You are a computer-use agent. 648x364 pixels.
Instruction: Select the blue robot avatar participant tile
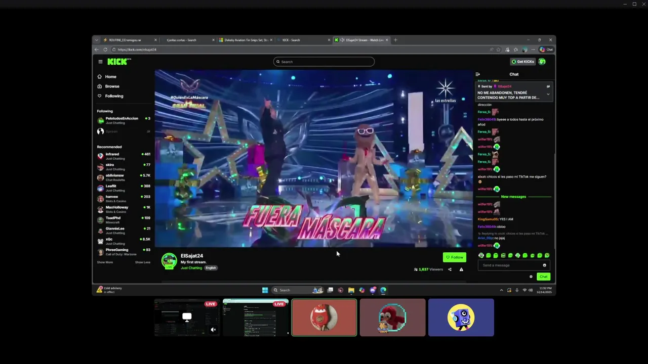[461, 317]
